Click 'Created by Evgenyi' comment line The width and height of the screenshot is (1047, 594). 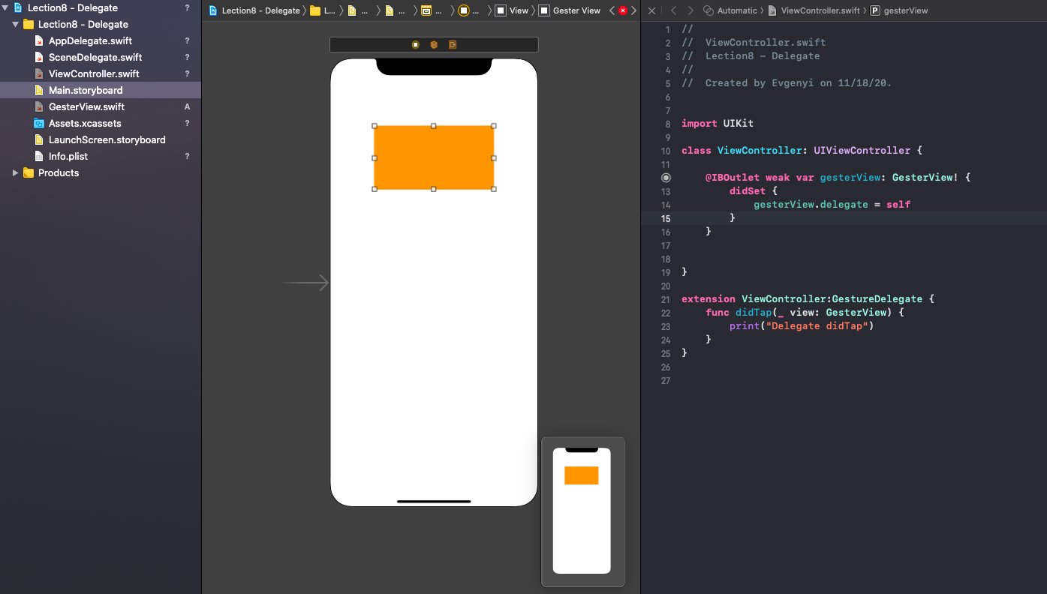[x=787, y=82]
